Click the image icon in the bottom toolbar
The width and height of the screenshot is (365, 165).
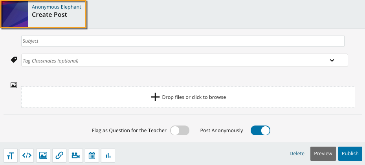click(43, 155)
